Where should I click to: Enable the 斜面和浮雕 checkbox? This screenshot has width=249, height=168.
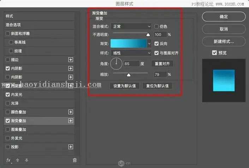pyautogui.click(x=8, y=34)
